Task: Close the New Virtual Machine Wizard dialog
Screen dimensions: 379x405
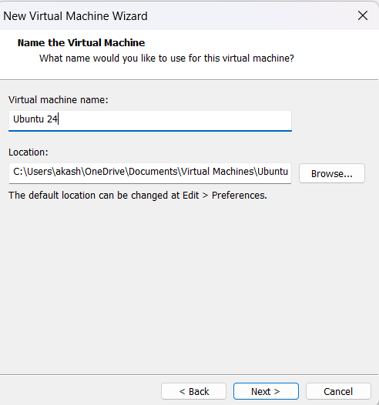Action: point(363,15)
